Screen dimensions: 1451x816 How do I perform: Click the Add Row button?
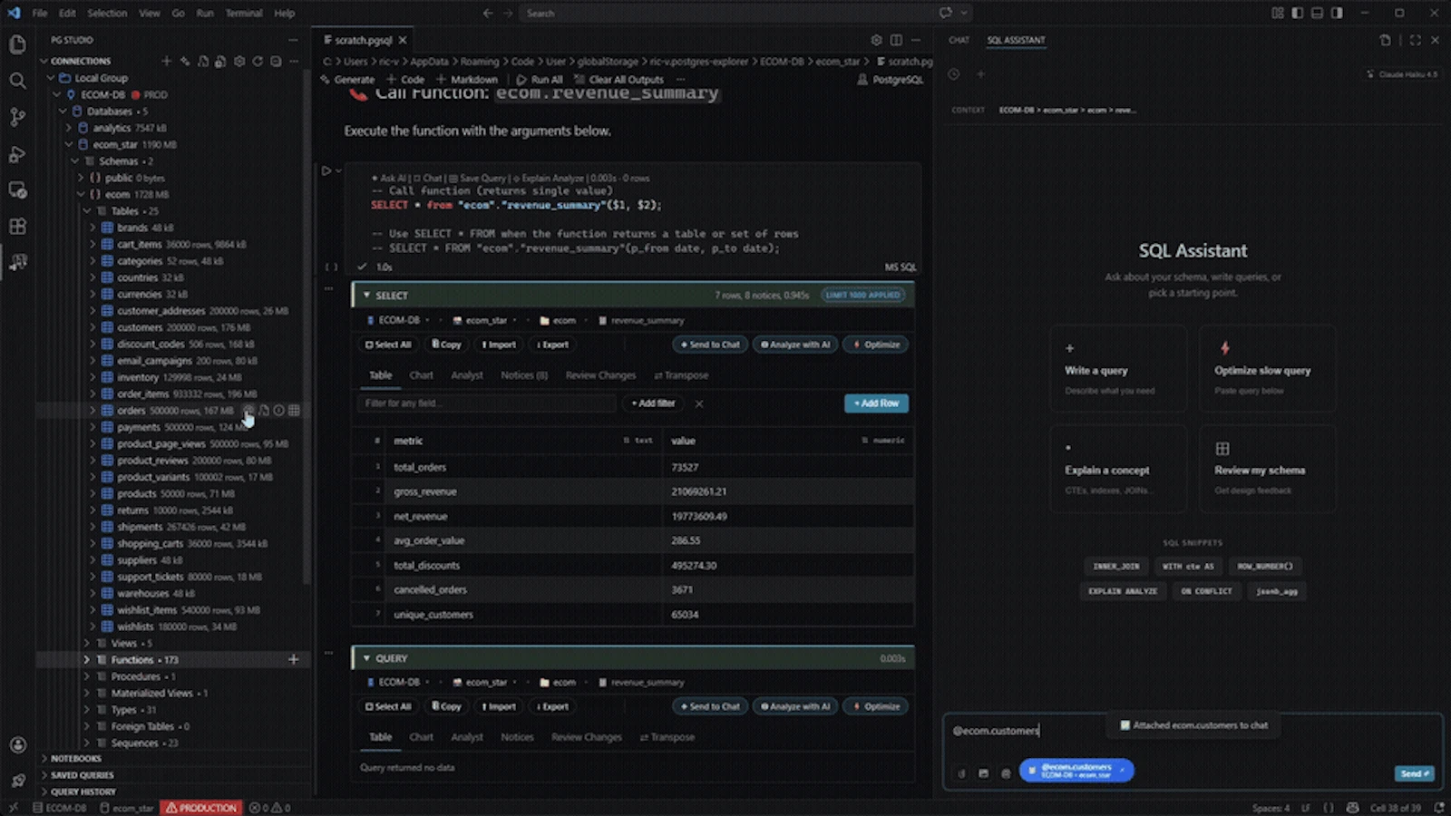(876, 403)
